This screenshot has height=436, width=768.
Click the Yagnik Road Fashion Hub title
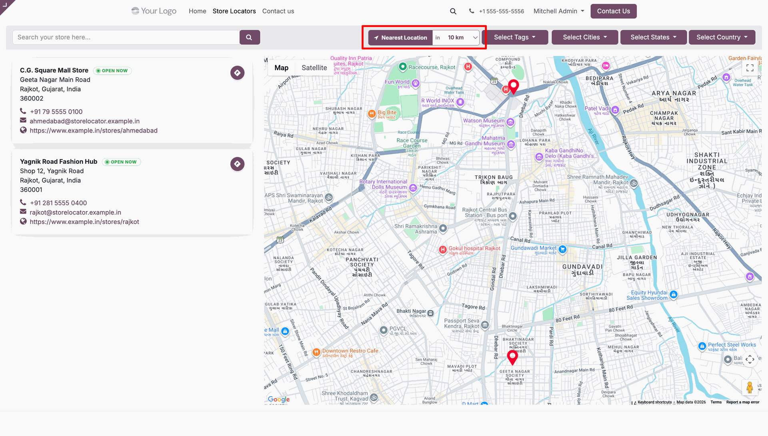click(58, 161)
